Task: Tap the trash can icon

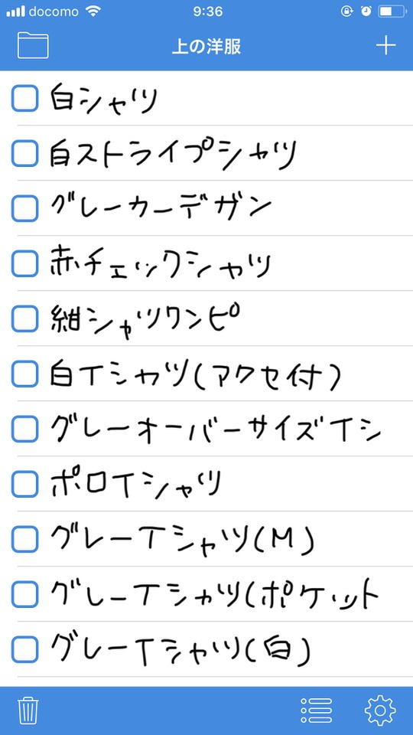Action: tap(28, 710)
